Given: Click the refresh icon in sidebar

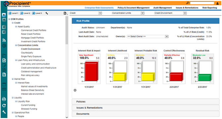Looking at the screenshot, I should (x=4, y=105).
